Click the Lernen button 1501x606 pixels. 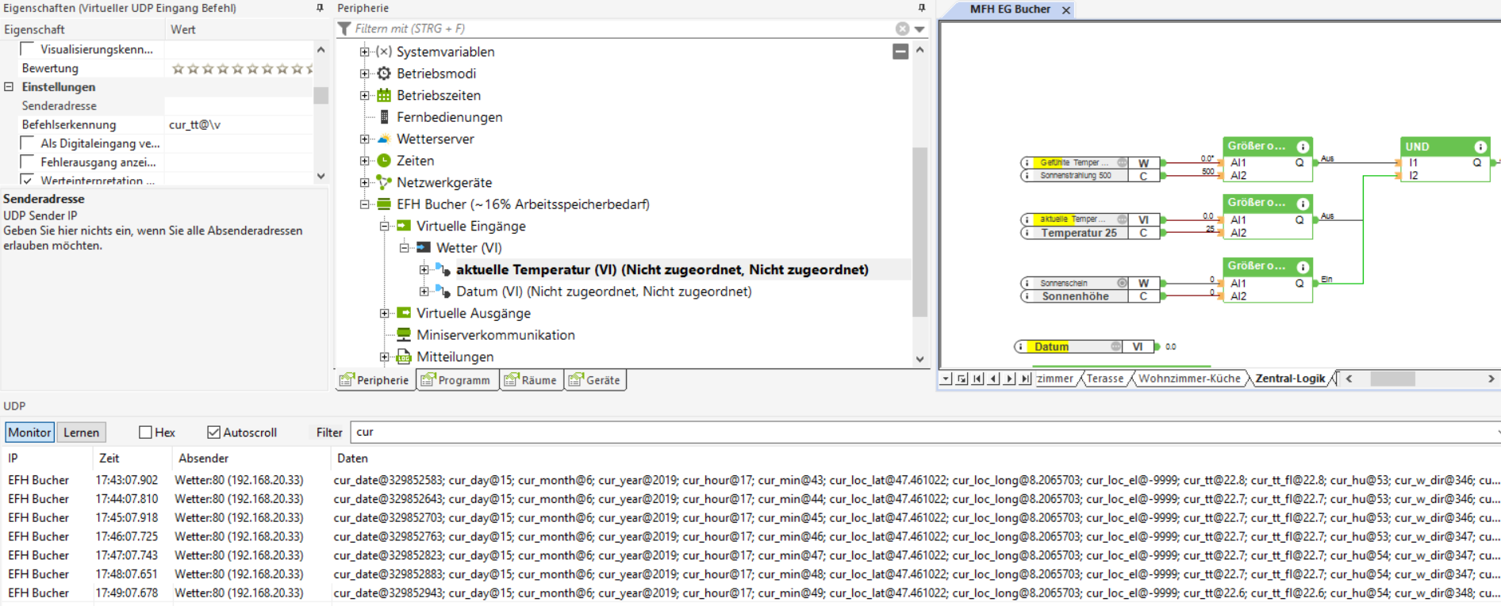coord(82,433)
